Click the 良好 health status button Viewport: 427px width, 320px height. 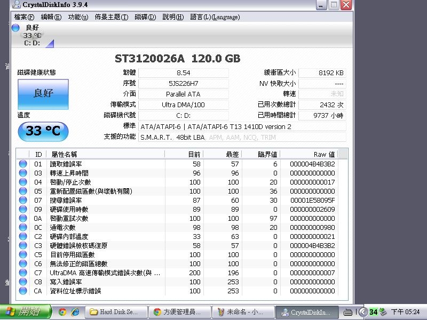click(x=43, y=94)
